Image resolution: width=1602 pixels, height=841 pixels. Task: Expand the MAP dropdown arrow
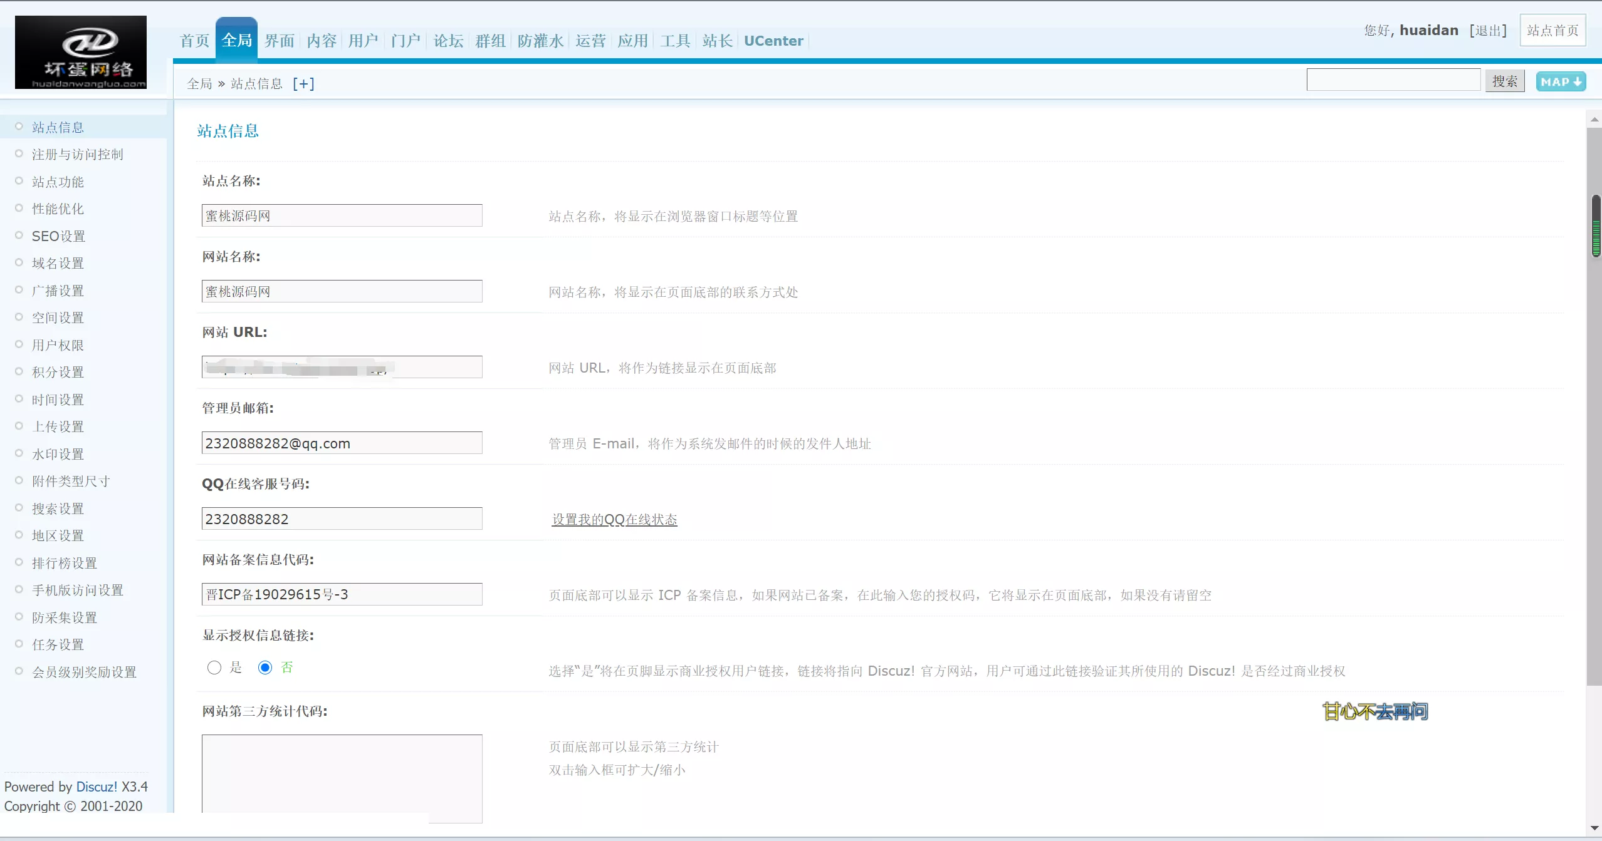point(1579,81)
